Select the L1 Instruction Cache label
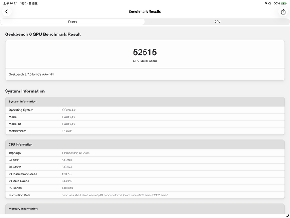290x218 pixels. (x=23, y=174)
